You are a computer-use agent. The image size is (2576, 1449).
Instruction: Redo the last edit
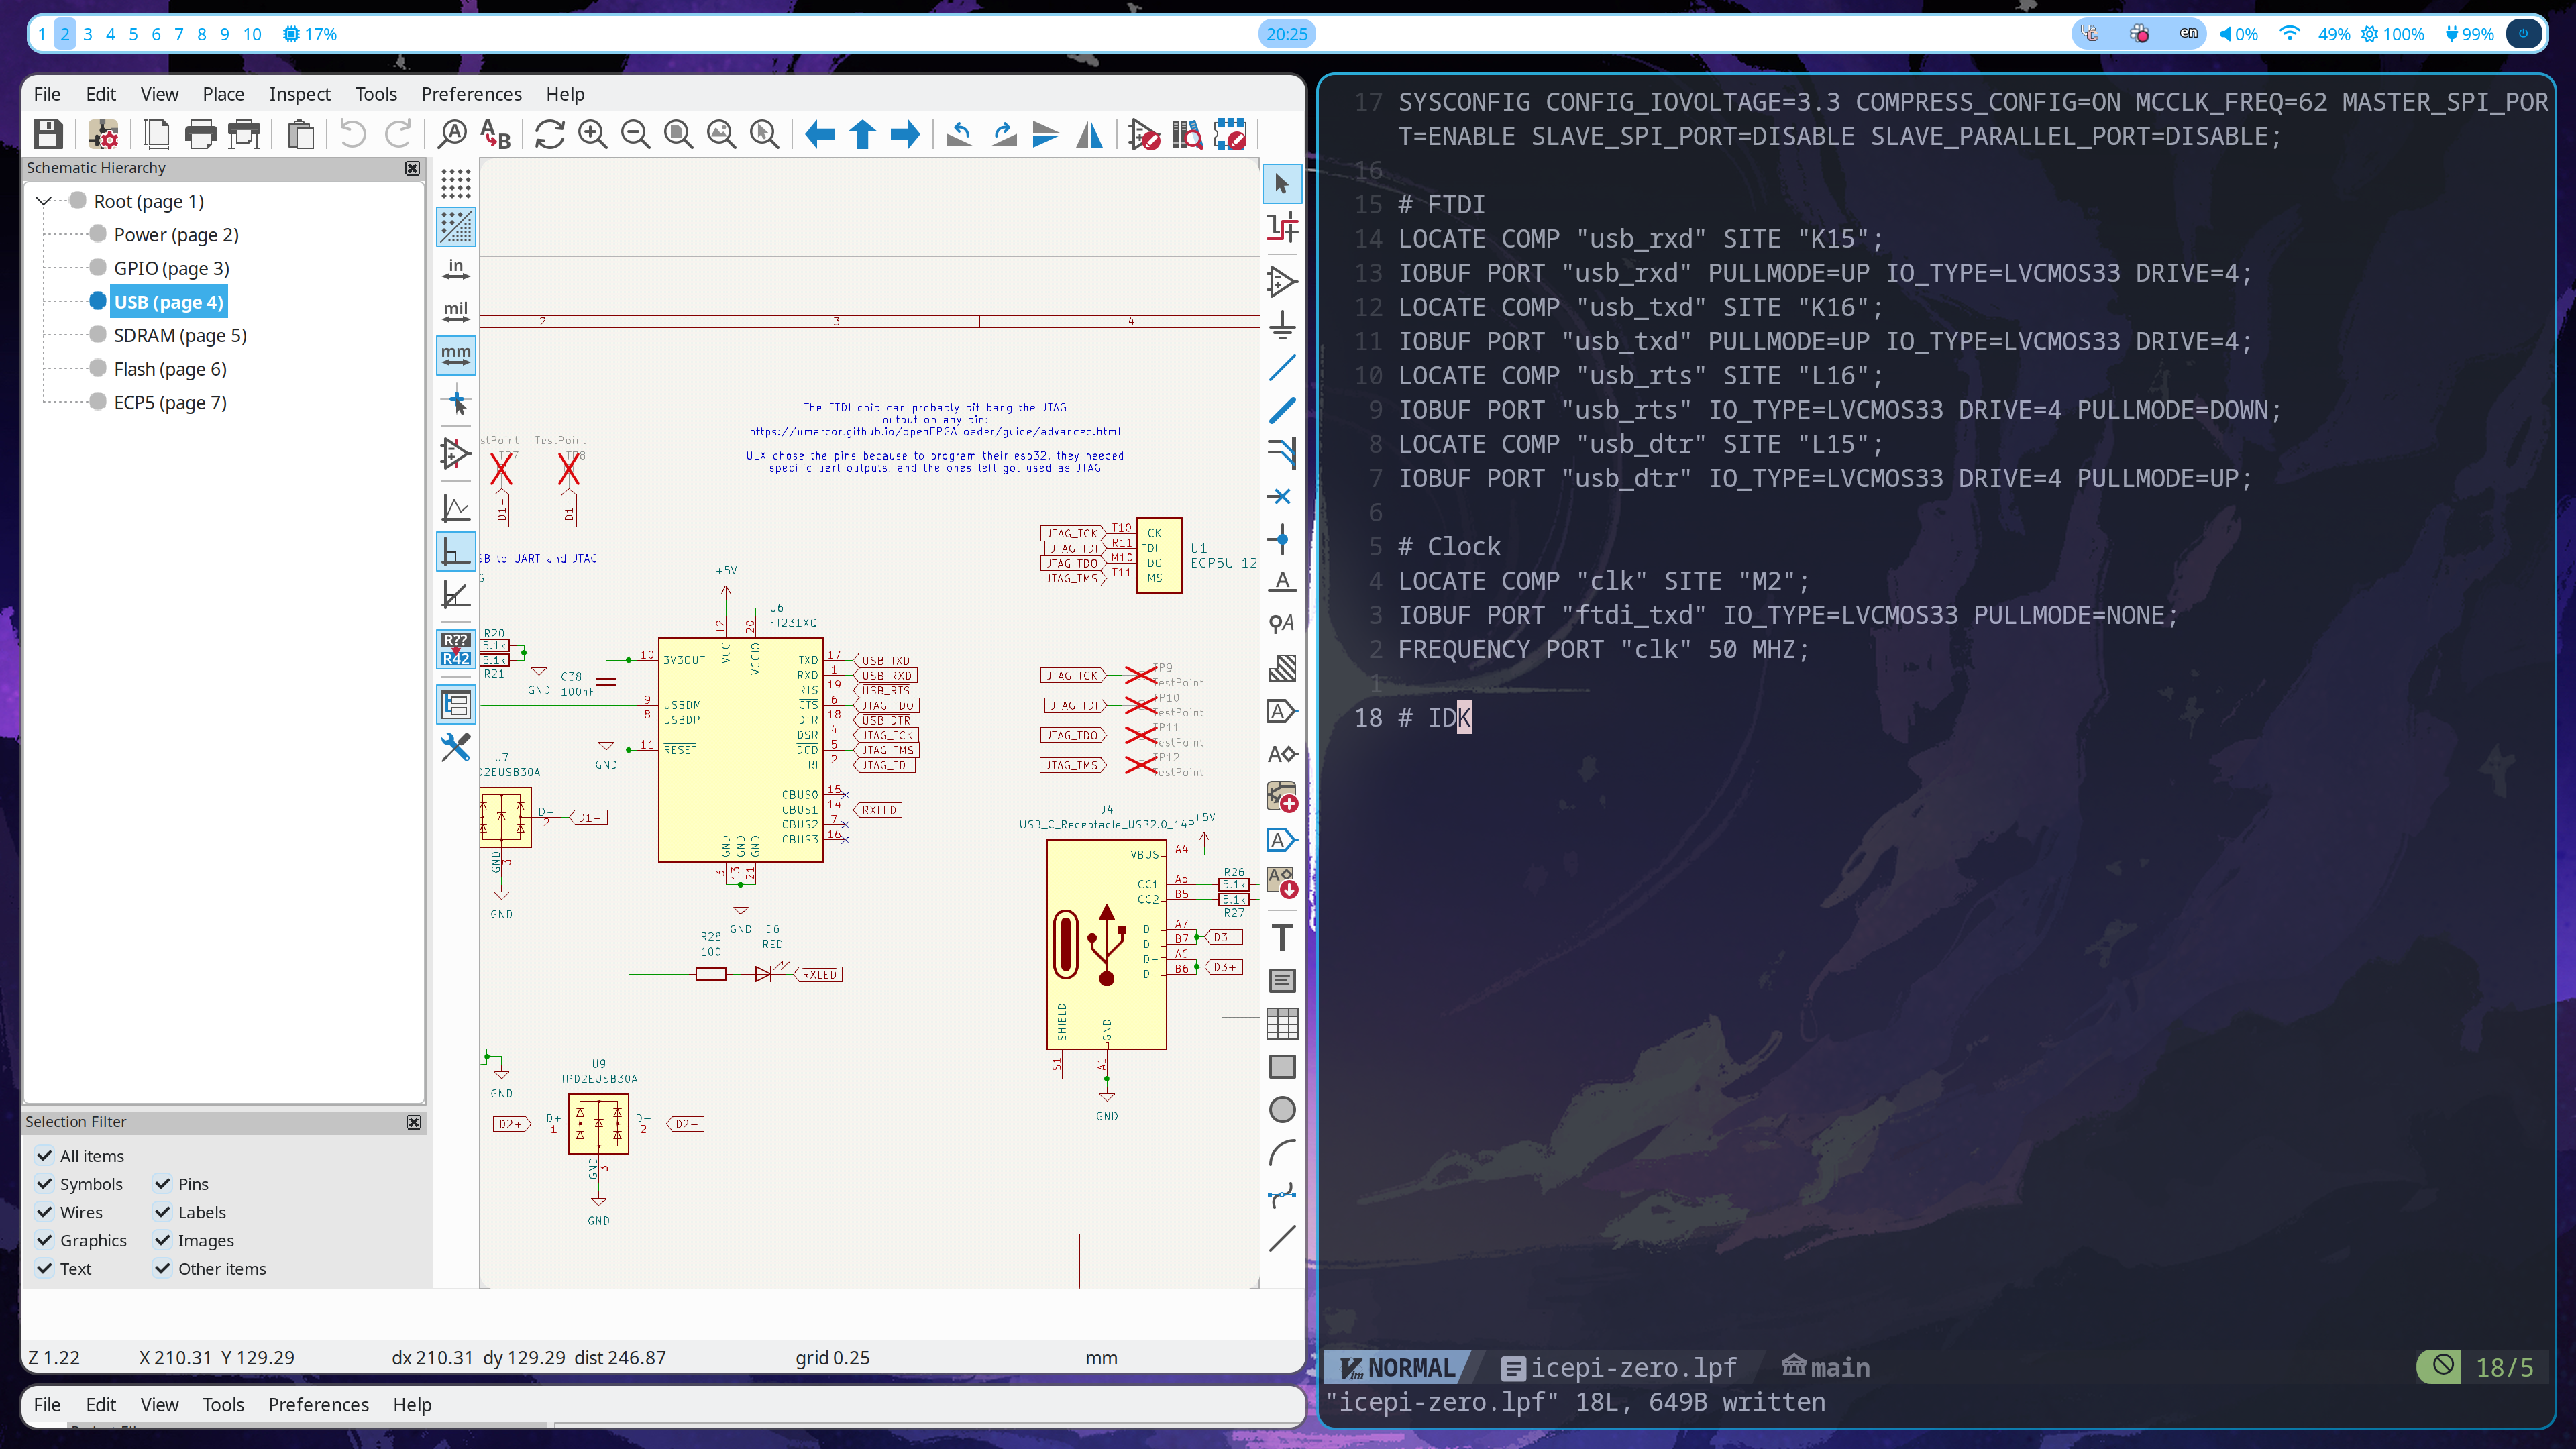tap(397, 134)
